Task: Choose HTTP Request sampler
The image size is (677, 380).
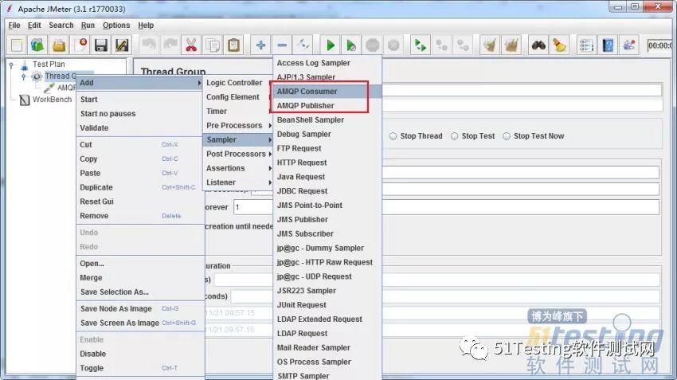Action: pyautogui.click(x=327, y=163)
